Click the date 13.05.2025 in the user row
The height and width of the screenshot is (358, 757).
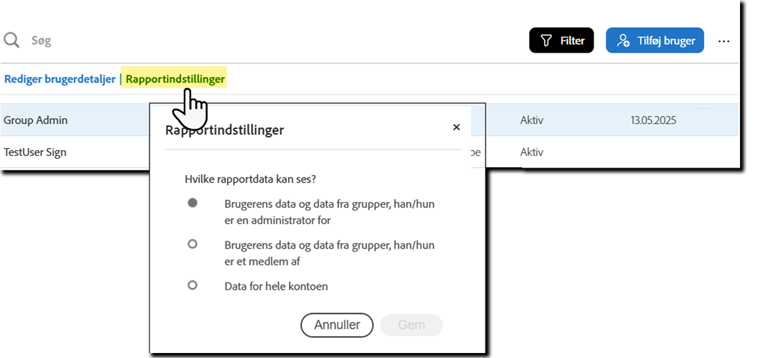coord(654,120)
